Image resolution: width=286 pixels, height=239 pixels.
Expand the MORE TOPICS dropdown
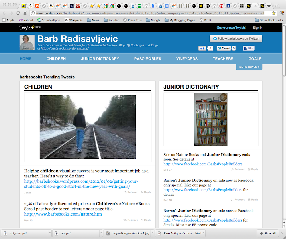(249, 67)
